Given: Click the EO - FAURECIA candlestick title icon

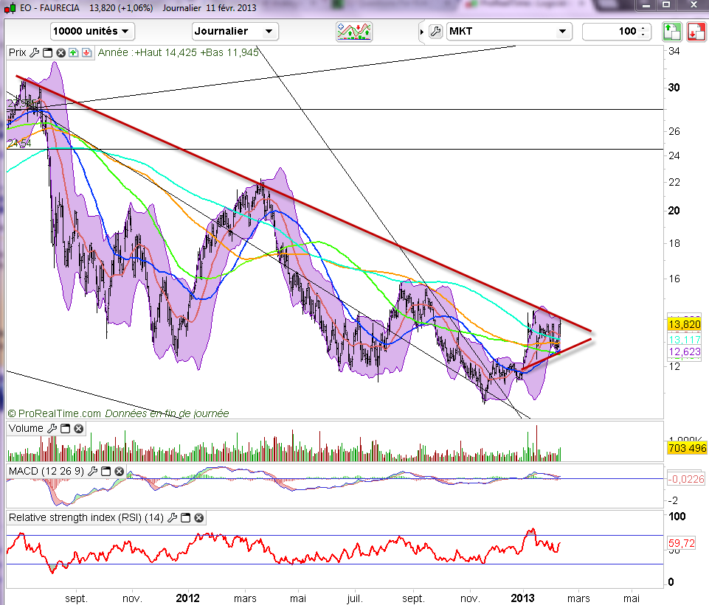Looking at the screenshot, I should click(10, 7).
